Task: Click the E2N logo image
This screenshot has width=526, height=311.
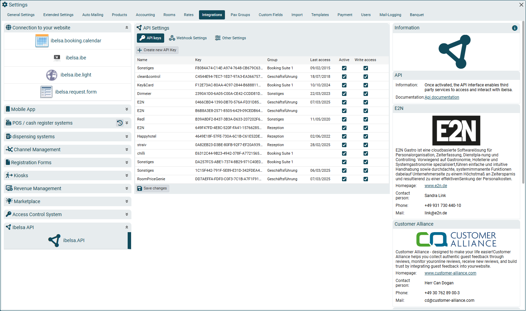Action: click(456, 130)
